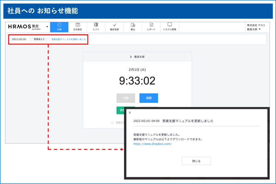Click the 9:33:02 clock display
The height and width of the screenshot is (184, 276).
137,81
